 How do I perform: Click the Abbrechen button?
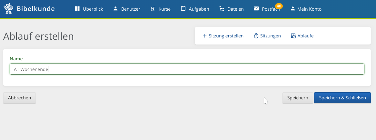tap(19, 98)
